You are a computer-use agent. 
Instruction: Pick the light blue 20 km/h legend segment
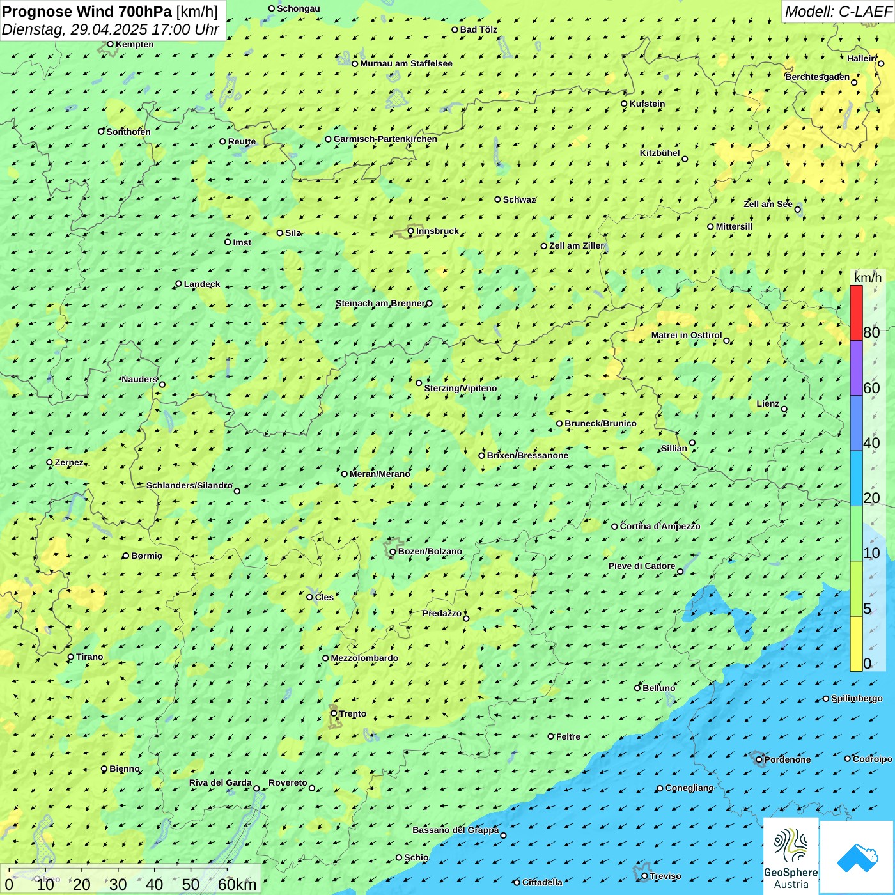[856, 478]
